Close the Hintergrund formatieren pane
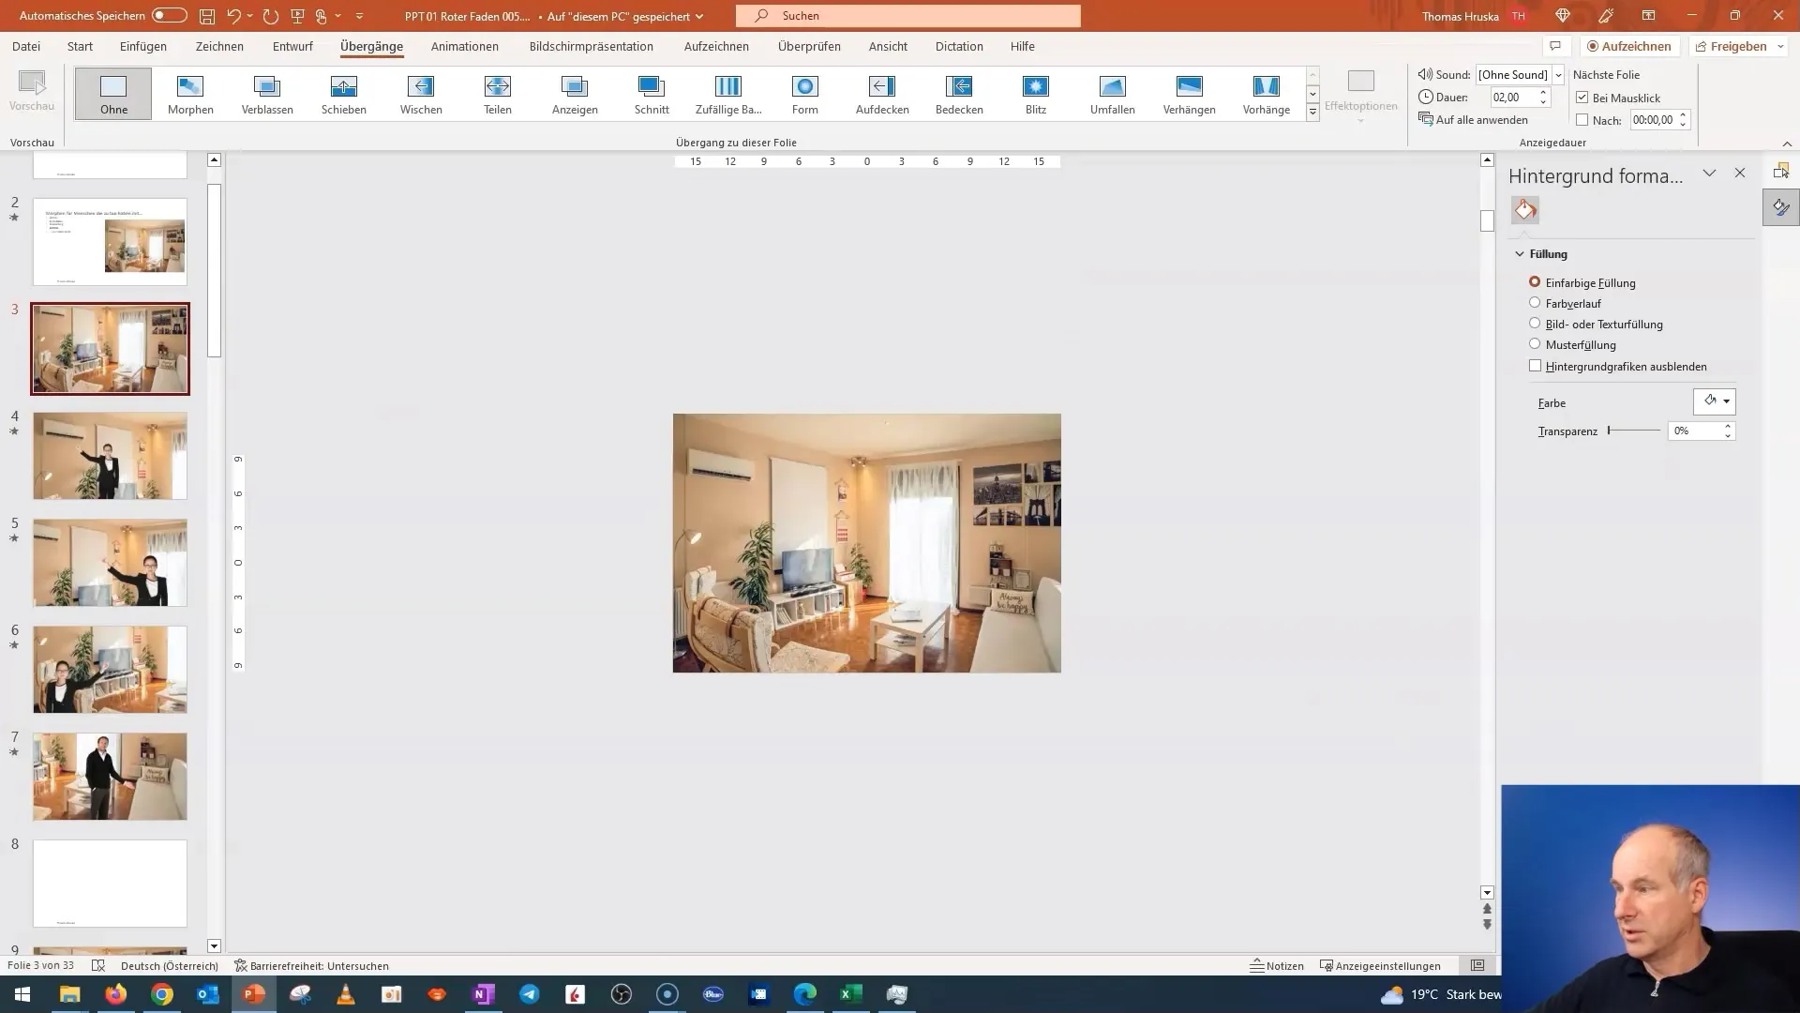This screenshot has height=1013, width=1800. coord(1740,174)
